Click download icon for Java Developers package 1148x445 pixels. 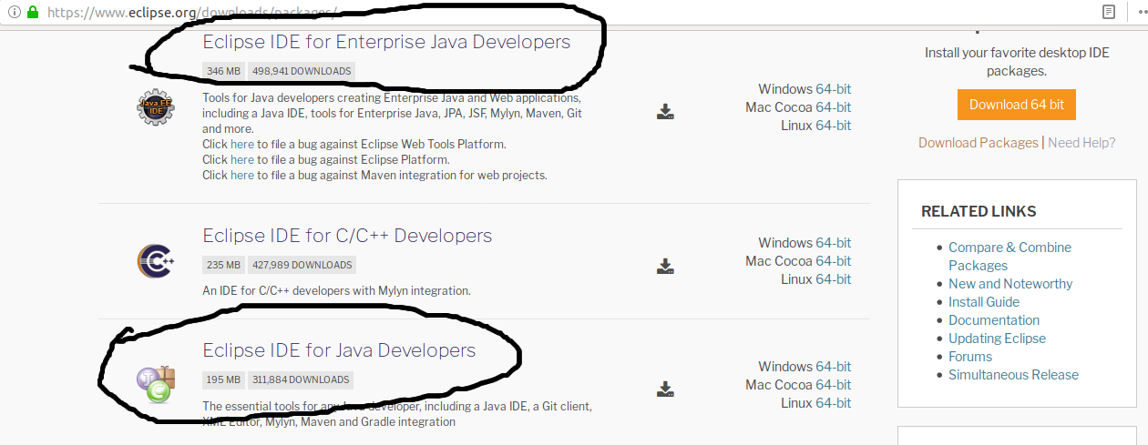coord(665,389)
